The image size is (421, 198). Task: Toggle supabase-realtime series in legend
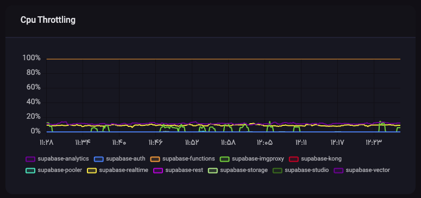click(117, 170)
